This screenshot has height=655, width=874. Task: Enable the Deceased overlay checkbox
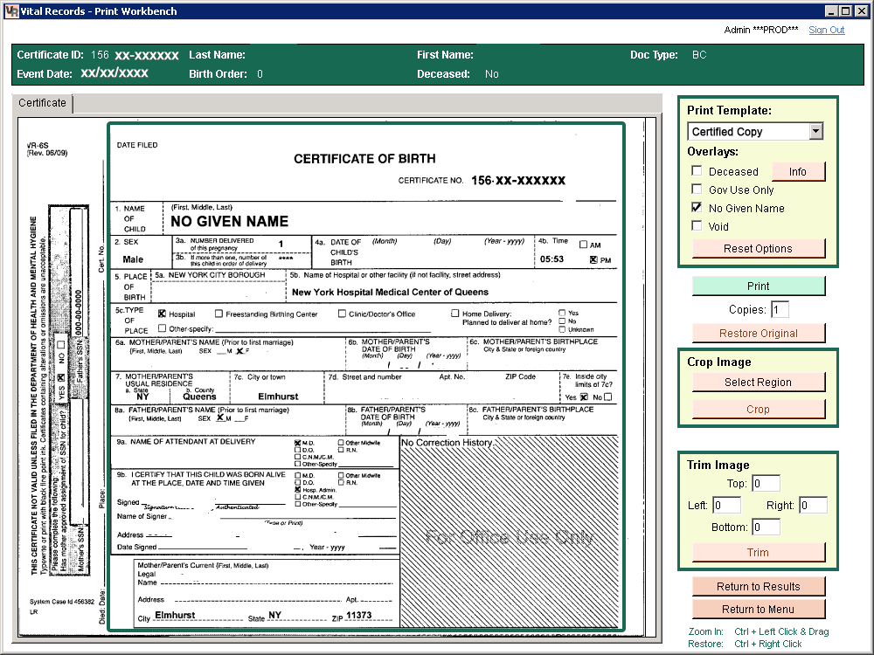pos(697,171)
